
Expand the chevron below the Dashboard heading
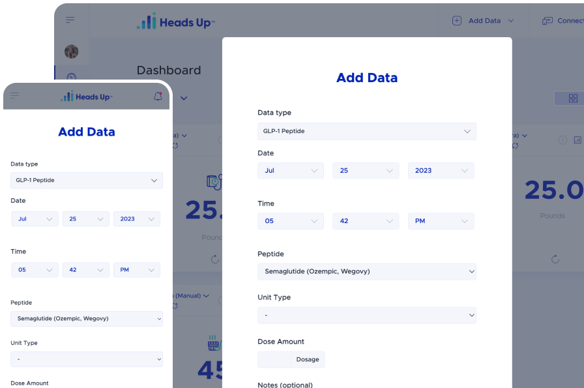coord(184,98)
